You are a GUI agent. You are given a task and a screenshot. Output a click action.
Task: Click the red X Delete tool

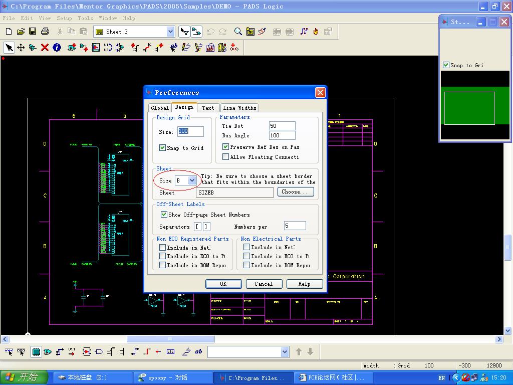(45, 48)
